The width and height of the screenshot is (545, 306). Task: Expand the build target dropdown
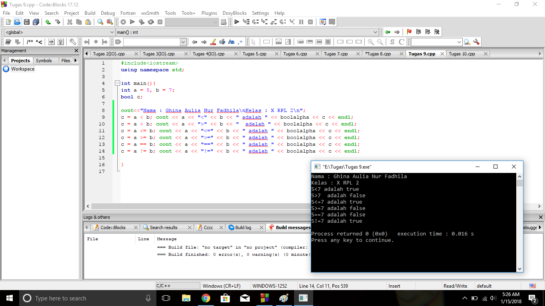(x=215, y=22)
